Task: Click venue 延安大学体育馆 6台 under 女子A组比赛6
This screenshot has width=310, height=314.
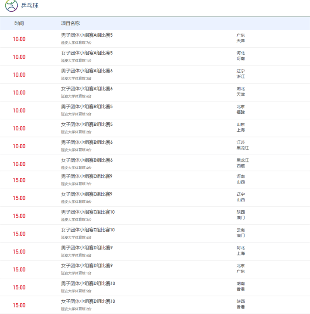Action: pos(76,96)
